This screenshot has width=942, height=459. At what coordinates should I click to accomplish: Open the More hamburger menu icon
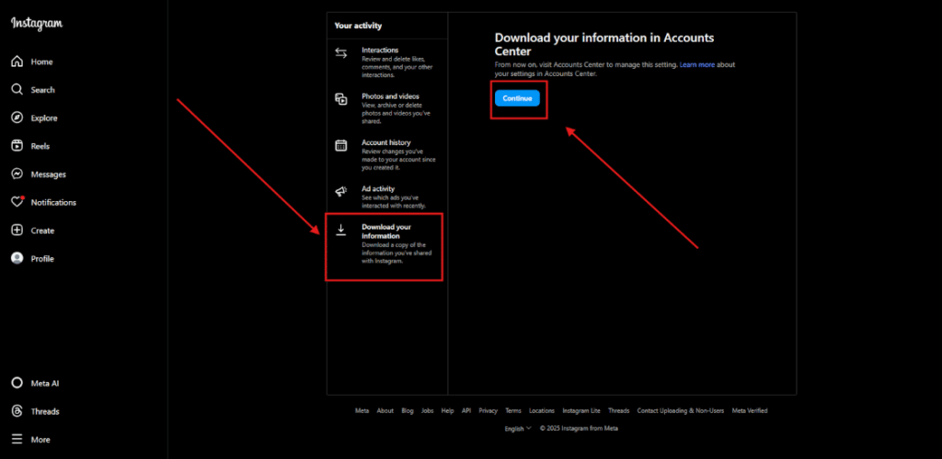(x=17, y=439)
